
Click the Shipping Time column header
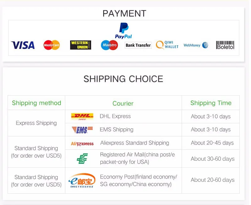coord(211,103)
